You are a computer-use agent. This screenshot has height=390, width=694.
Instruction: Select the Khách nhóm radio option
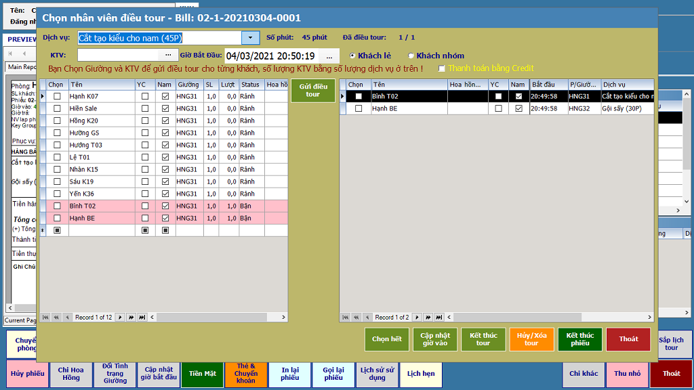click(411, 56)
